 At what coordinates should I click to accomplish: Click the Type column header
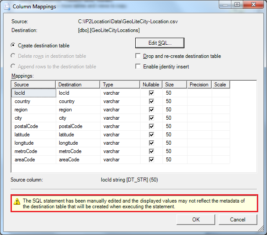pos(120,85)
